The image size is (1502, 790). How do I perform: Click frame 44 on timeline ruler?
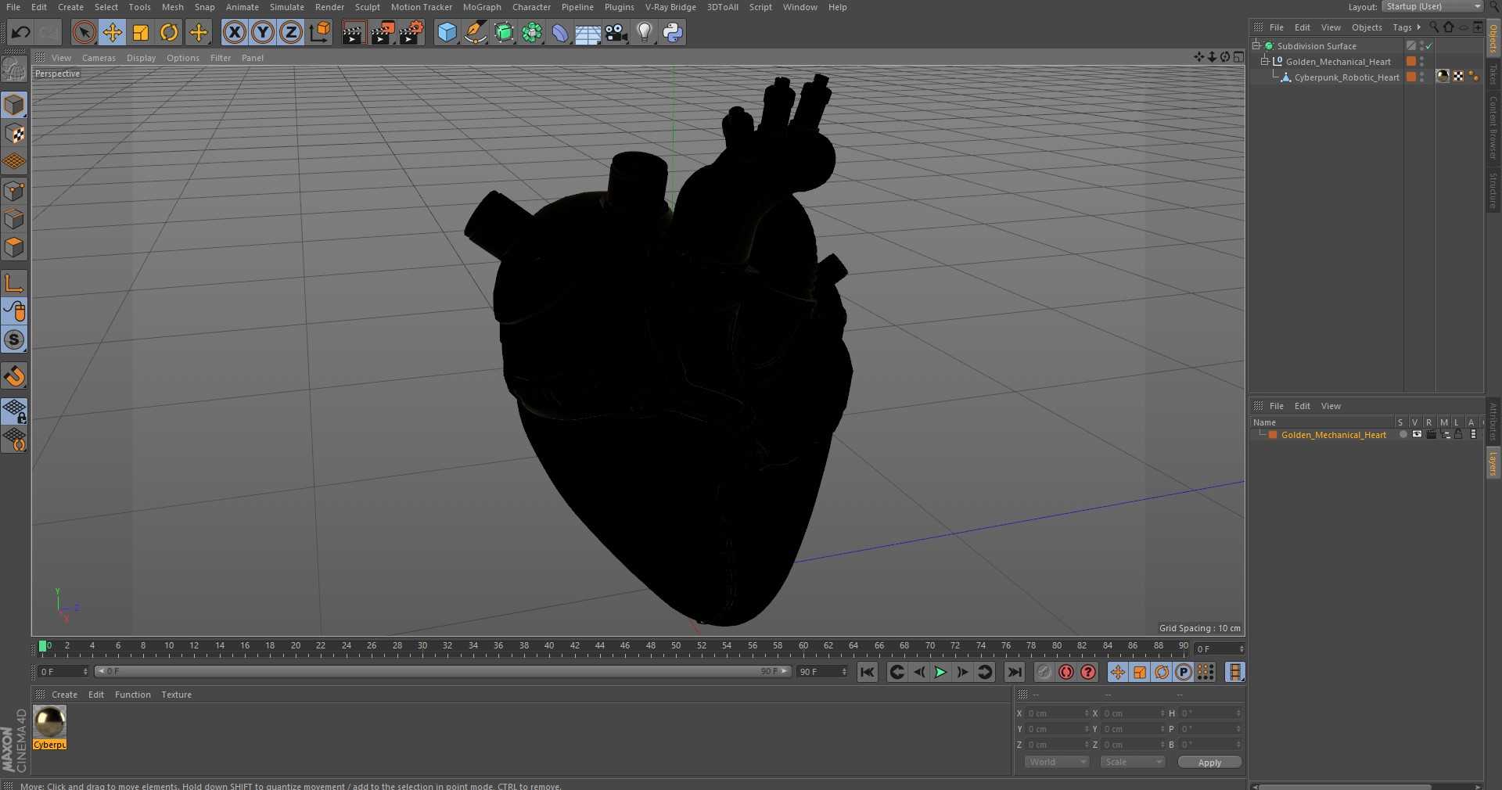(x=599, y=646)
